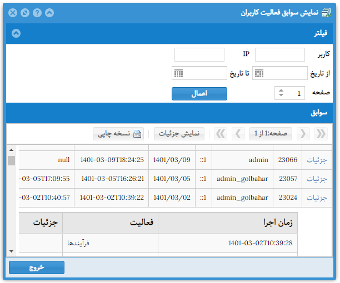340x283 pixels.
Task: Click the زمان اجرا column header
Action: pyautogui.click(x=228, y=223)
